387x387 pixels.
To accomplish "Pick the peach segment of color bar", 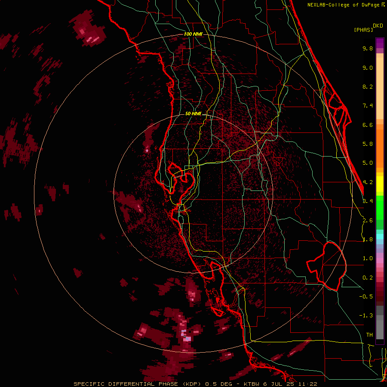I will pos(380,88).
